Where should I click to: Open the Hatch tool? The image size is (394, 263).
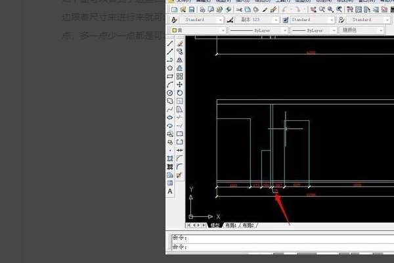tap(170, 158)
